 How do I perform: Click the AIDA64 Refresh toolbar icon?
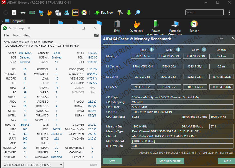(x=6, y=13)
